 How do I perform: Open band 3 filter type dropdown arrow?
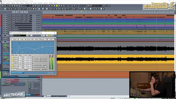tap(17, 61)
